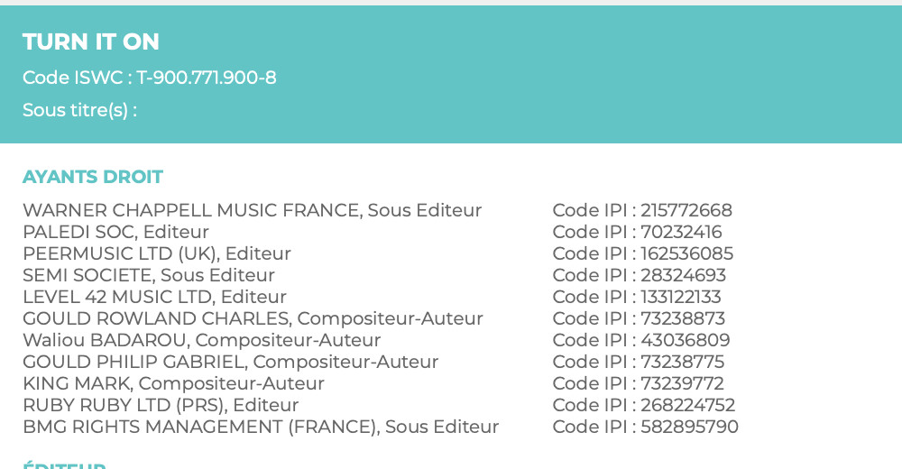Viewport: 902px width, 469px height.
Task: Select RUBY RUBY LTD (PRS) entry
Action: (x=161, y=405)
